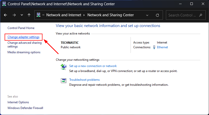Image resolution: width=209 pixels, height=115 pixels.
Task: Click the address bar Control Panel icon
Action: pos(38,15)
